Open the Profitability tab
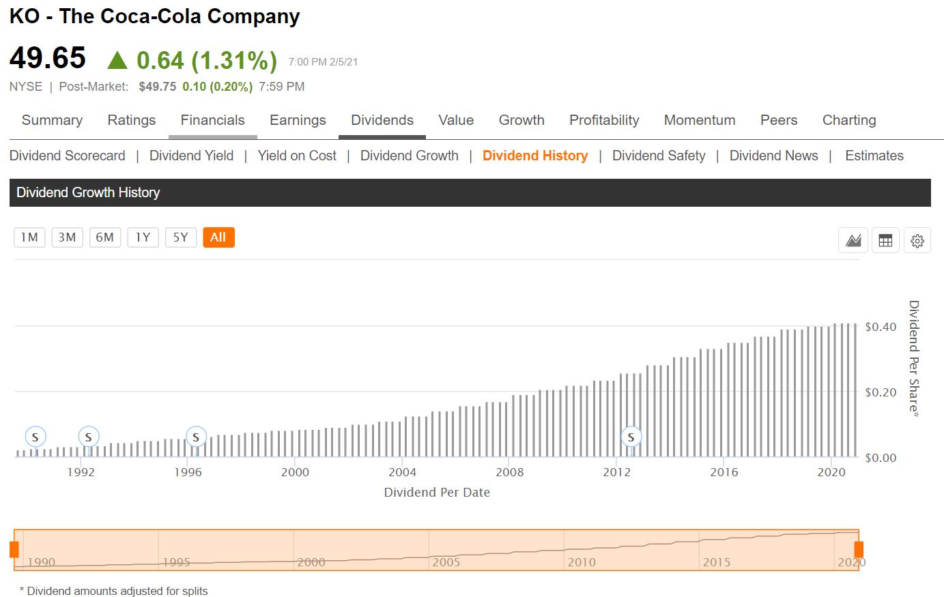 [604, 120]
